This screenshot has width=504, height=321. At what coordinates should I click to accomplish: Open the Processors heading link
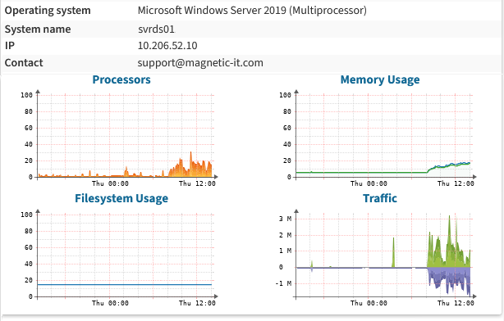(x=121, y=79)
